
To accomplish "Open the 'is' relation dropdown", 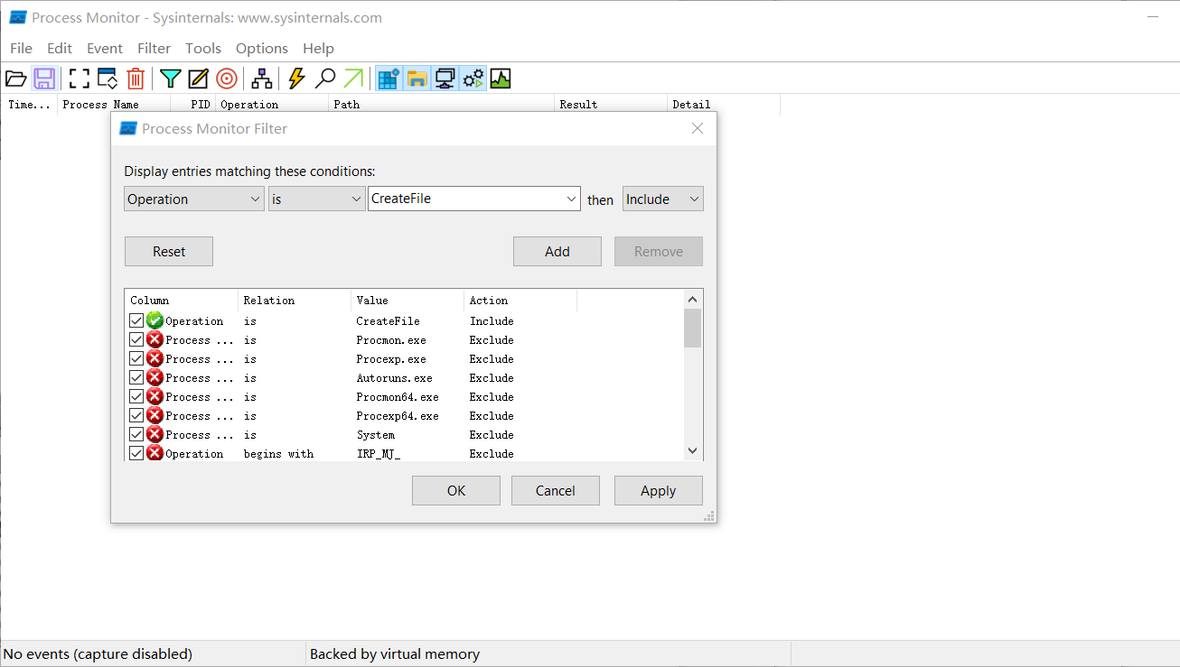I will 316,199.
